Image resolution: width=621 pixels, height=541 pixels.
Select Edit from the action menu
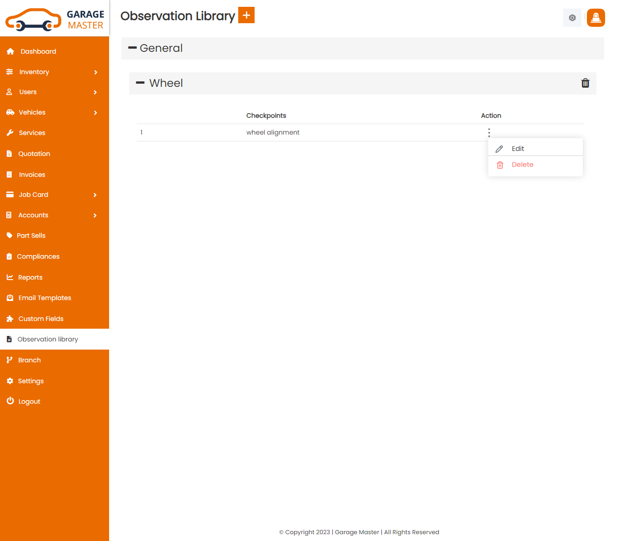pyautogui.click(x=518, y=149)
